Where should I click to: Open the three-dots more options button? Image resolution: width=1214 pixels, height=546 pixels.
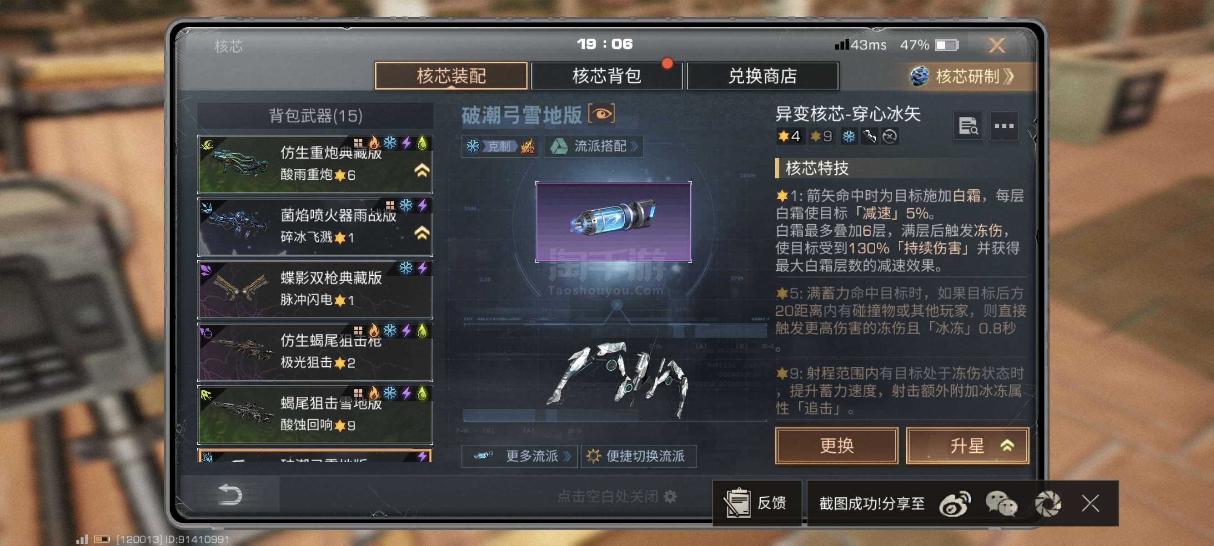click(x=1004, y=126)
